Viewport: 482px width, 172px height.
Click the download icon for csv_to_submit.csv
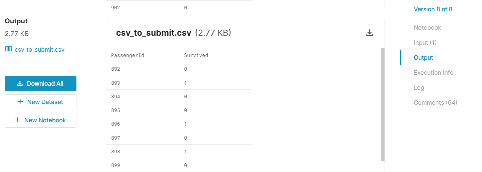tap(369, 33)
